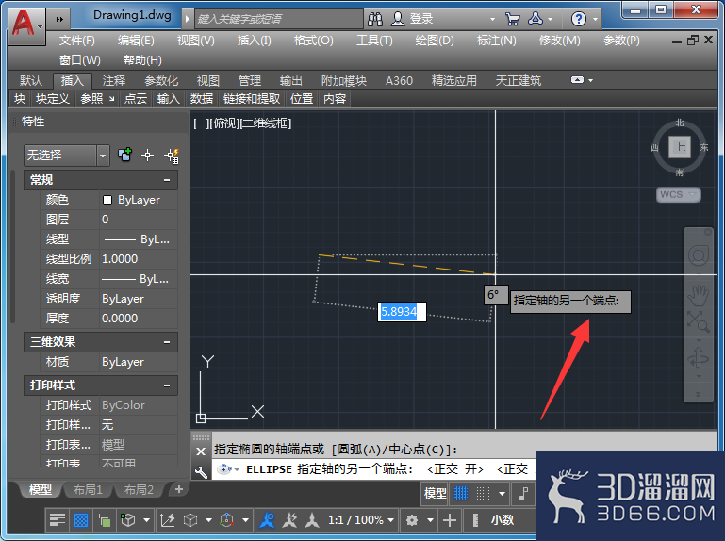The width and height of the screenshot is (725, 541).
Task: Toggle snap mode dotted grid button
Action: pos(484,493)
